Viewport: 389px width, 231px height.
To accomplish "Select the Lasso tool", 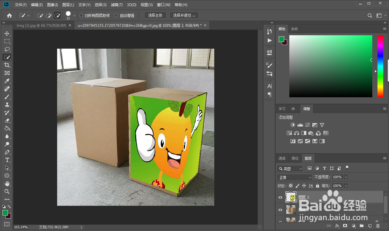I will click(x=7, y=49).
